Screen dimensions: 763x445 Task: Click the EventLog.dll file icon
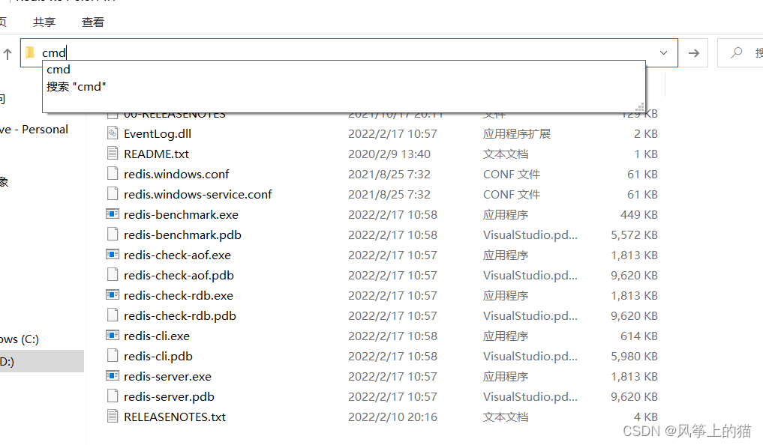click(113, 133)
